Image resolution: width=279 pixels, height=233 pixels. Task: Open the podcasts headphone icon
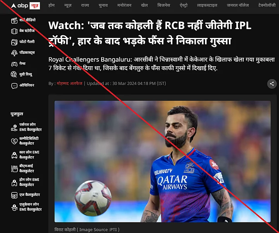coord(14,53)
